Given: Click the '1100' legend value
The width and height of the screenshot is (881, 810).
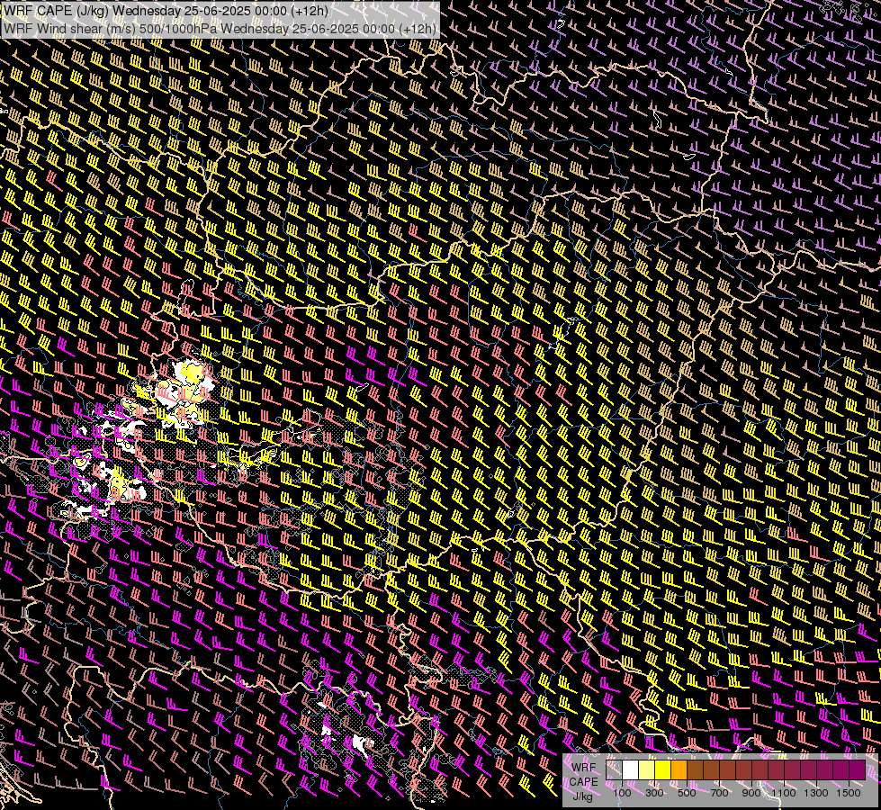Looking at the screenshot, I should (784, 793).
